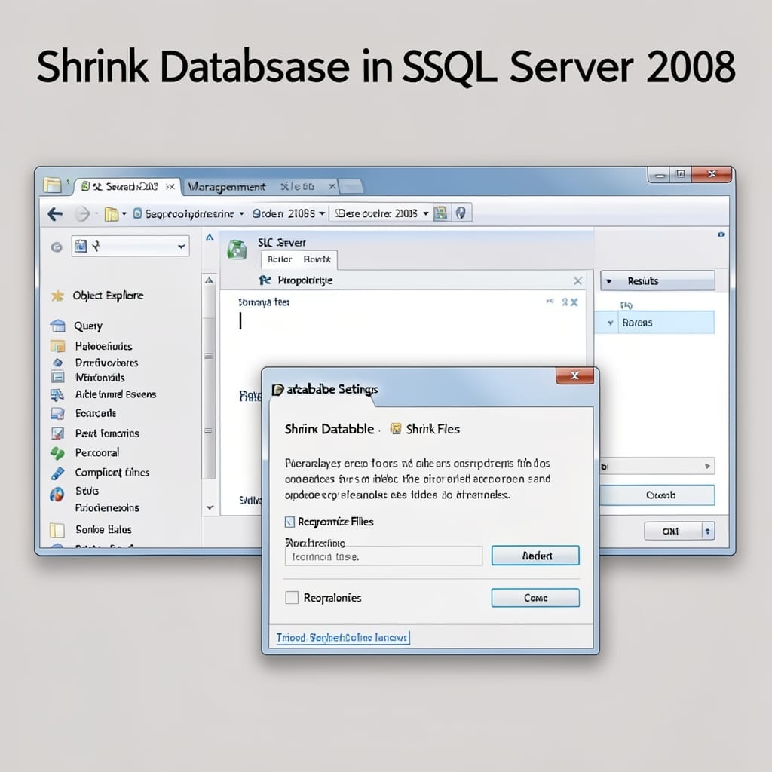Click the sidebar scrollbar down arrow
This screenshot has height=772, width=772.
pos(210,507)
